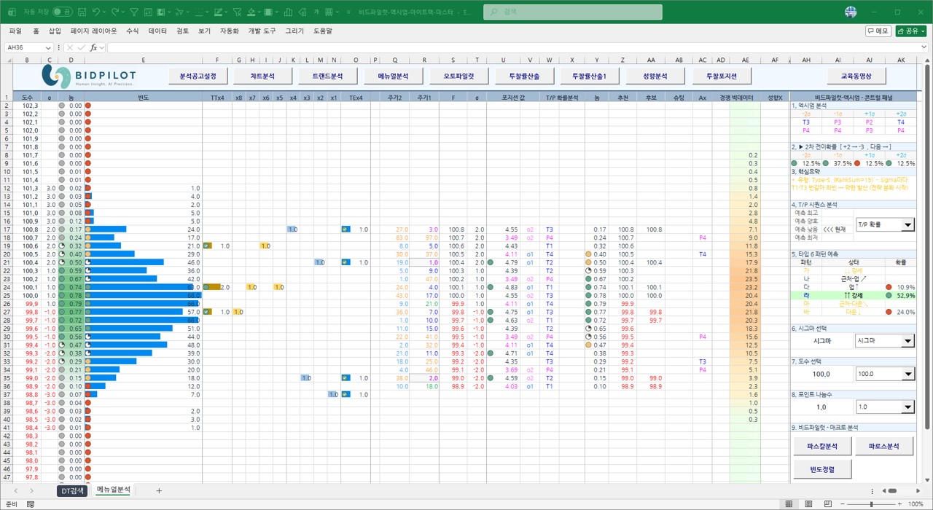Click the Name Box showing AH36
This screenshot has width=933, height=510.
pyautogui.click(x=29, y=47)
